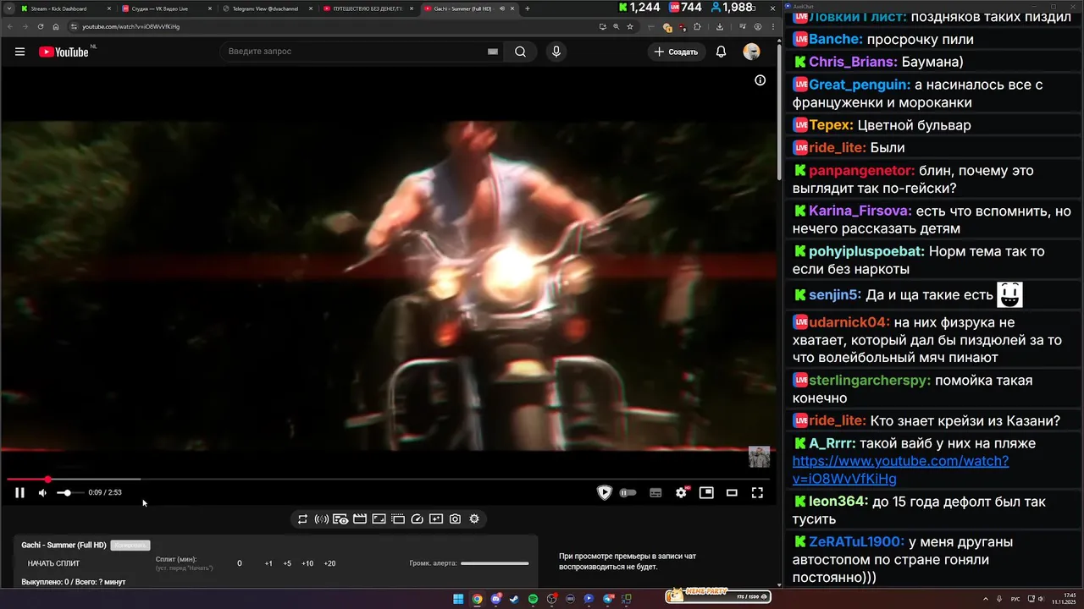Screen dimensions: 1084x609
Task: Go to browser home page icon
Action: tap(56, 26)
